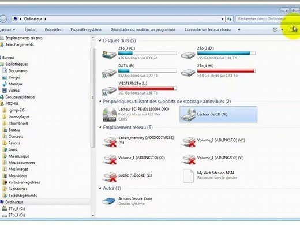Viewport: 300px width, 225px height.
Task: Click the search field Rechercher dans Ordinateur
Action: [267, 19]
